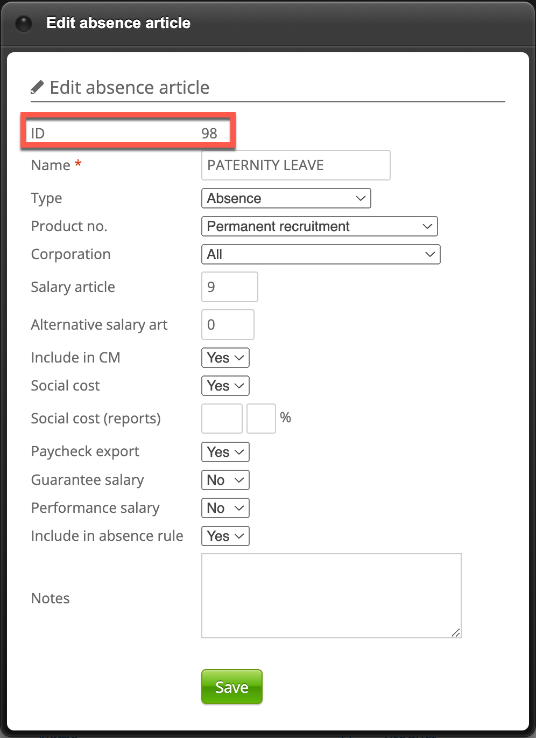Screen dimensions: 536x738
Task: Click the Salary article input field
Action: (x=229, y=287)
